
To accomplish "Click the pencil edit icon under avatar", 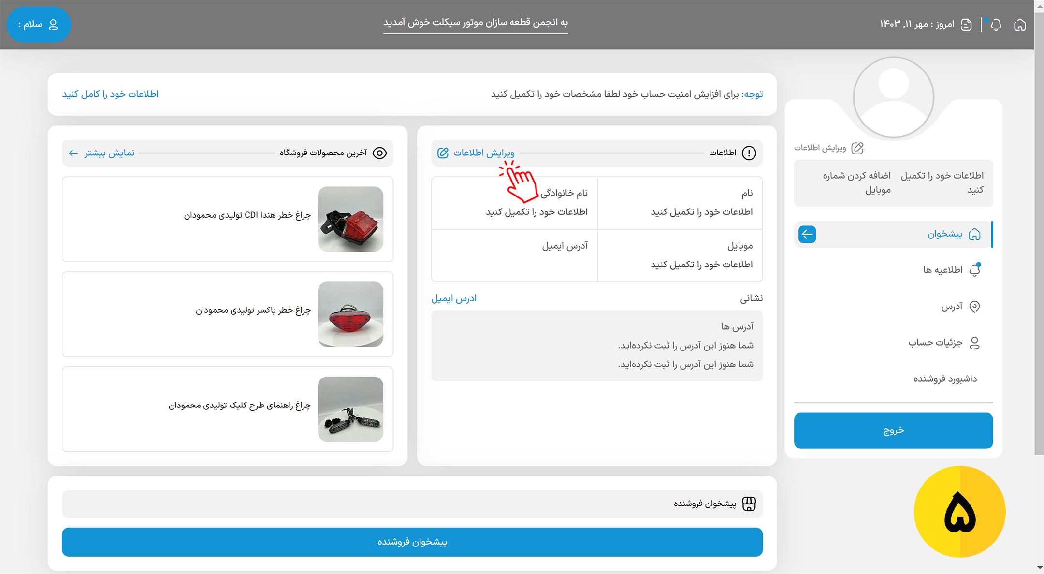I will coord(857,148).
